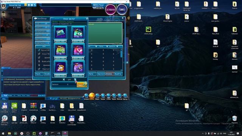
Task: Open DBeaver desktop shortcut
Action: click(33, 120)
